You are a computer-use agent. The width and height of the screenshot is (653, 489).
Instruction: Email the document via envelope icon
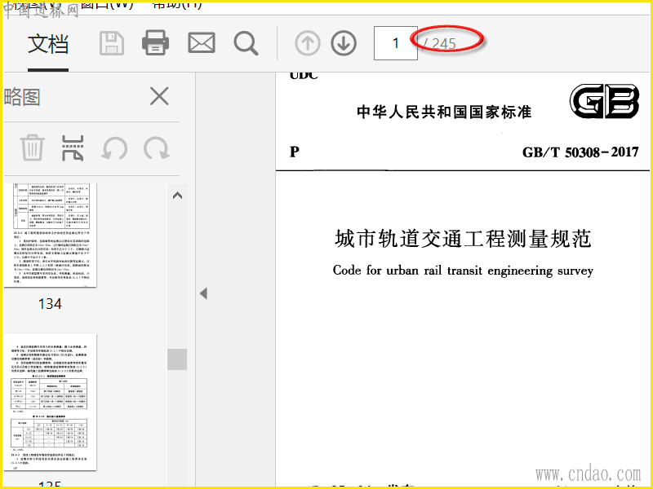point(202,43)
